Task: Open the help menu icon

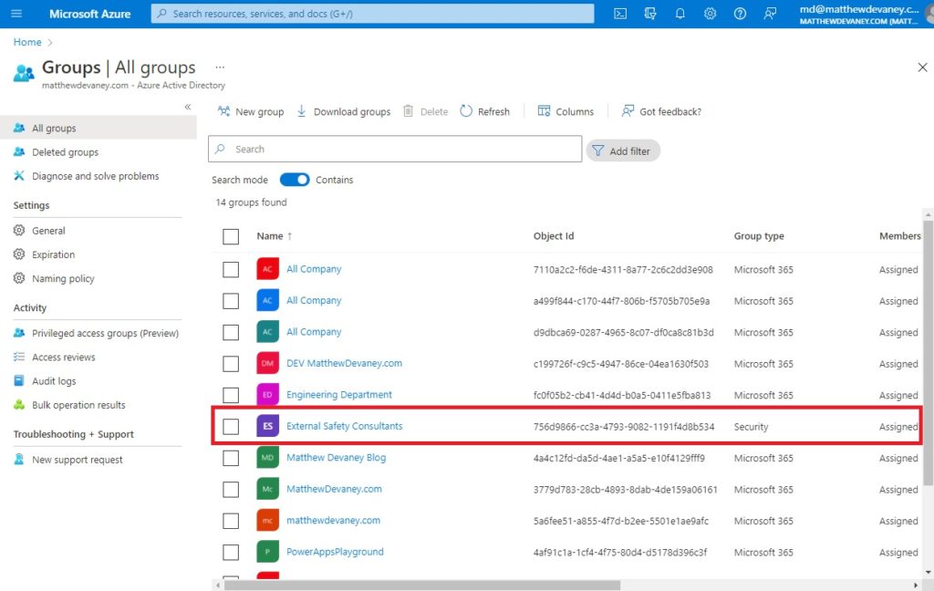Action: click(740, 14)
